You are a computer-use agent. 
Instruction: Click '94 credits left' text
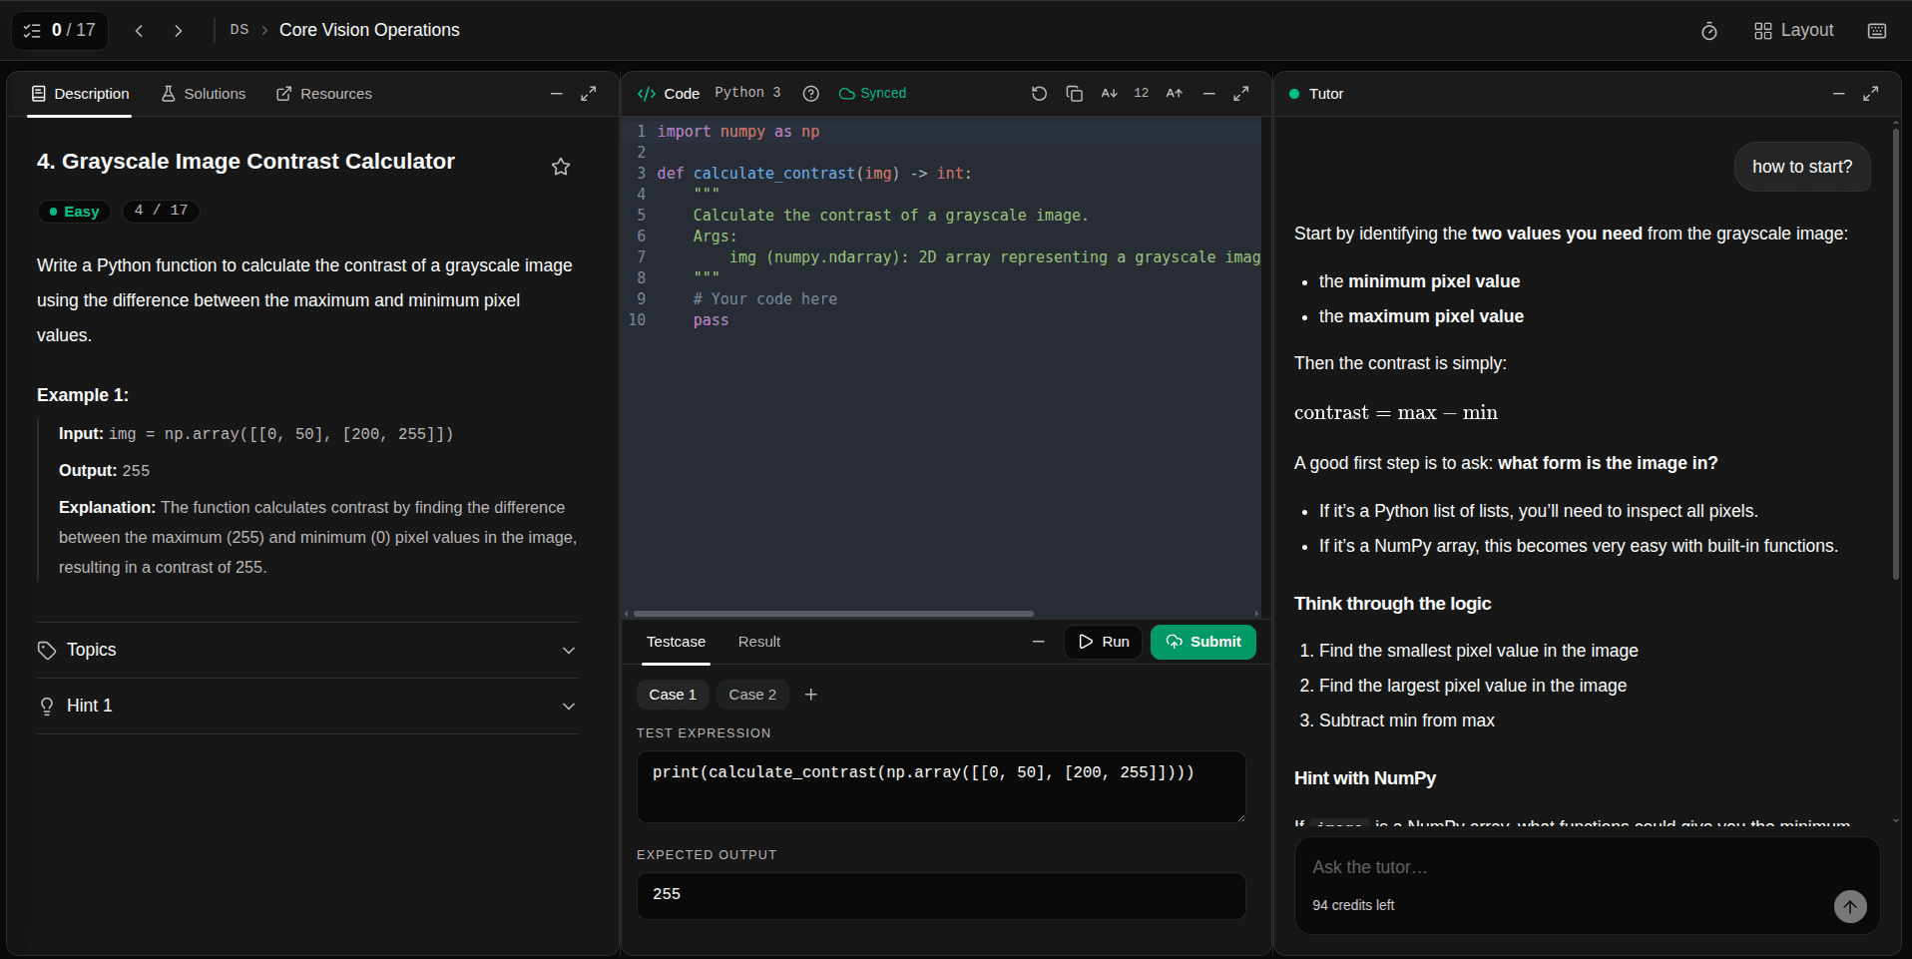coord(1353,906)
